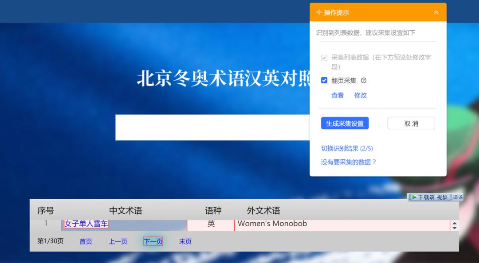The height and width of the screenshot is (263, 479).
Task: Click the help icon beside 翻页采集
Action: click(363, 80)
